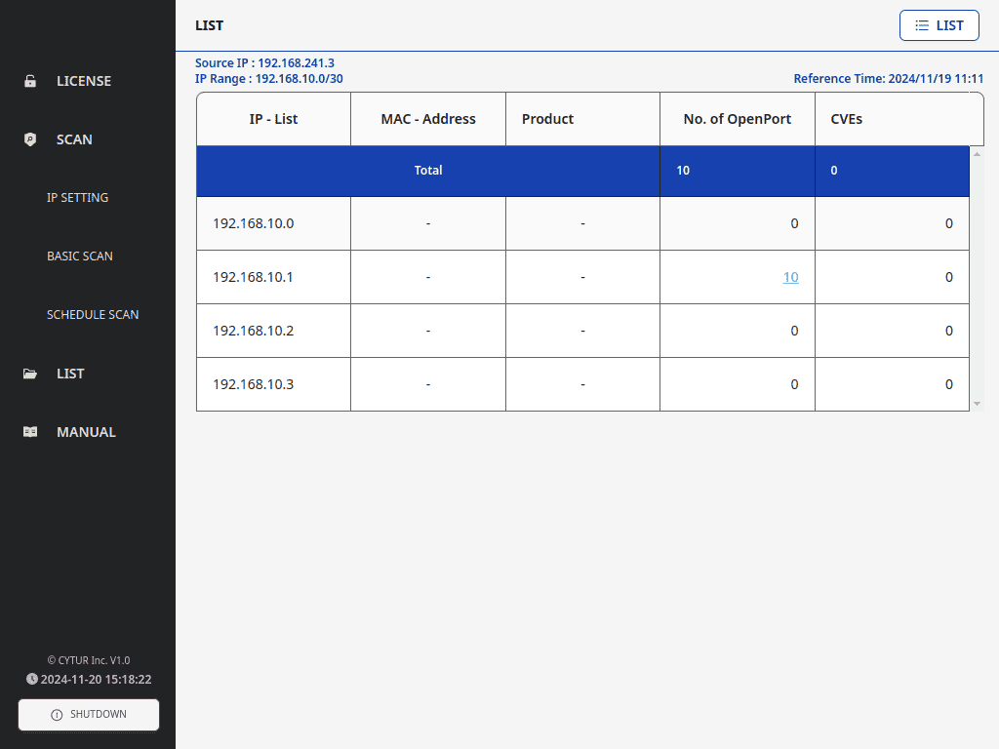The width and height of the screenshot is (999, 749).
Task: Click the No. of OpenPort column header
Action: pos(737,119)
